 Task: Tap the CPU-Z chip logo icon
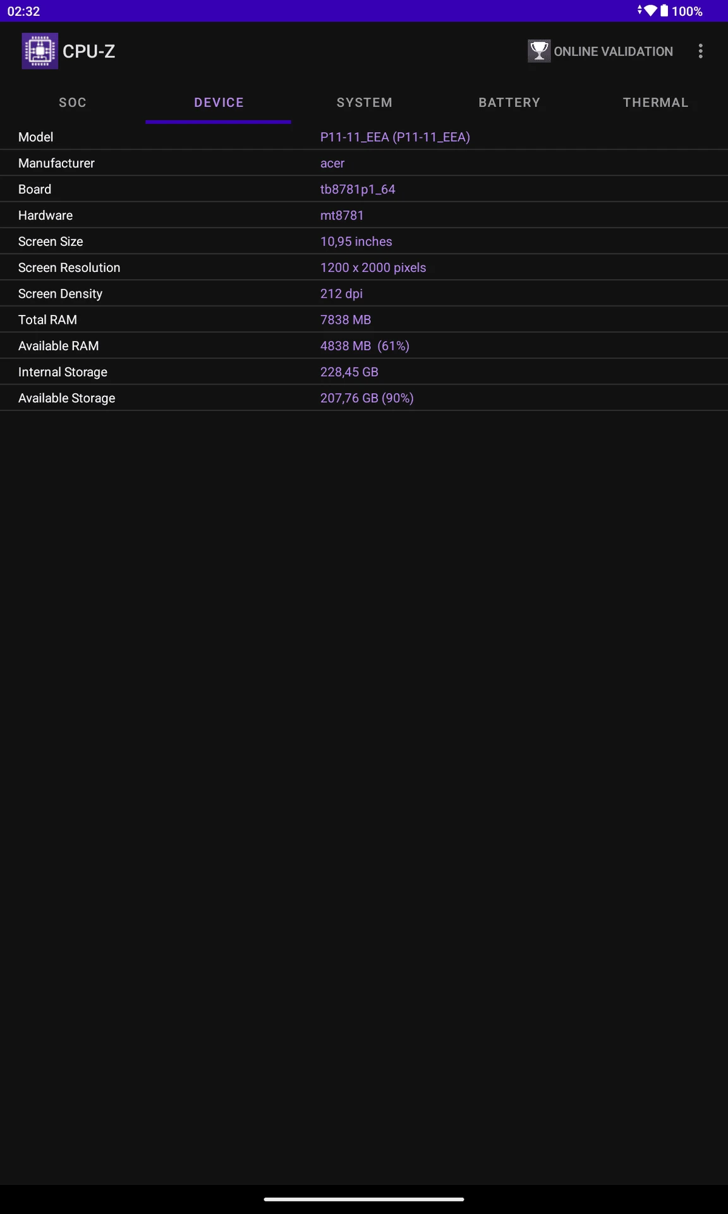[40, 51]
